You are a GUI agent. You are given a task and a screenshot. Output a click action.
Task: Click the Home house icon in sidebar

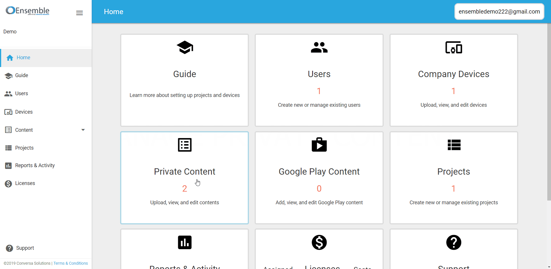coord(10,58)
